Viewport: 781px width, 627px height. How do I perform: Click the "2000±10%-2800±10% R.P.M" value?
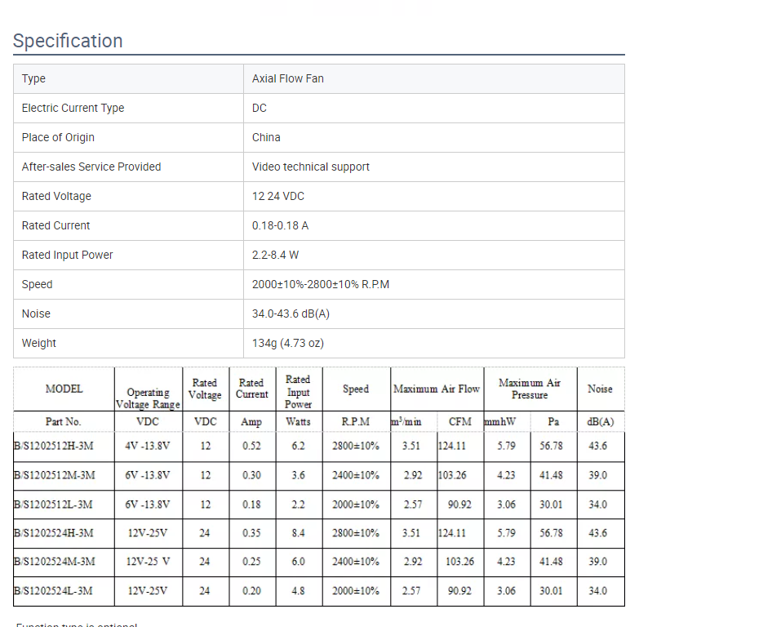[321, 285]
